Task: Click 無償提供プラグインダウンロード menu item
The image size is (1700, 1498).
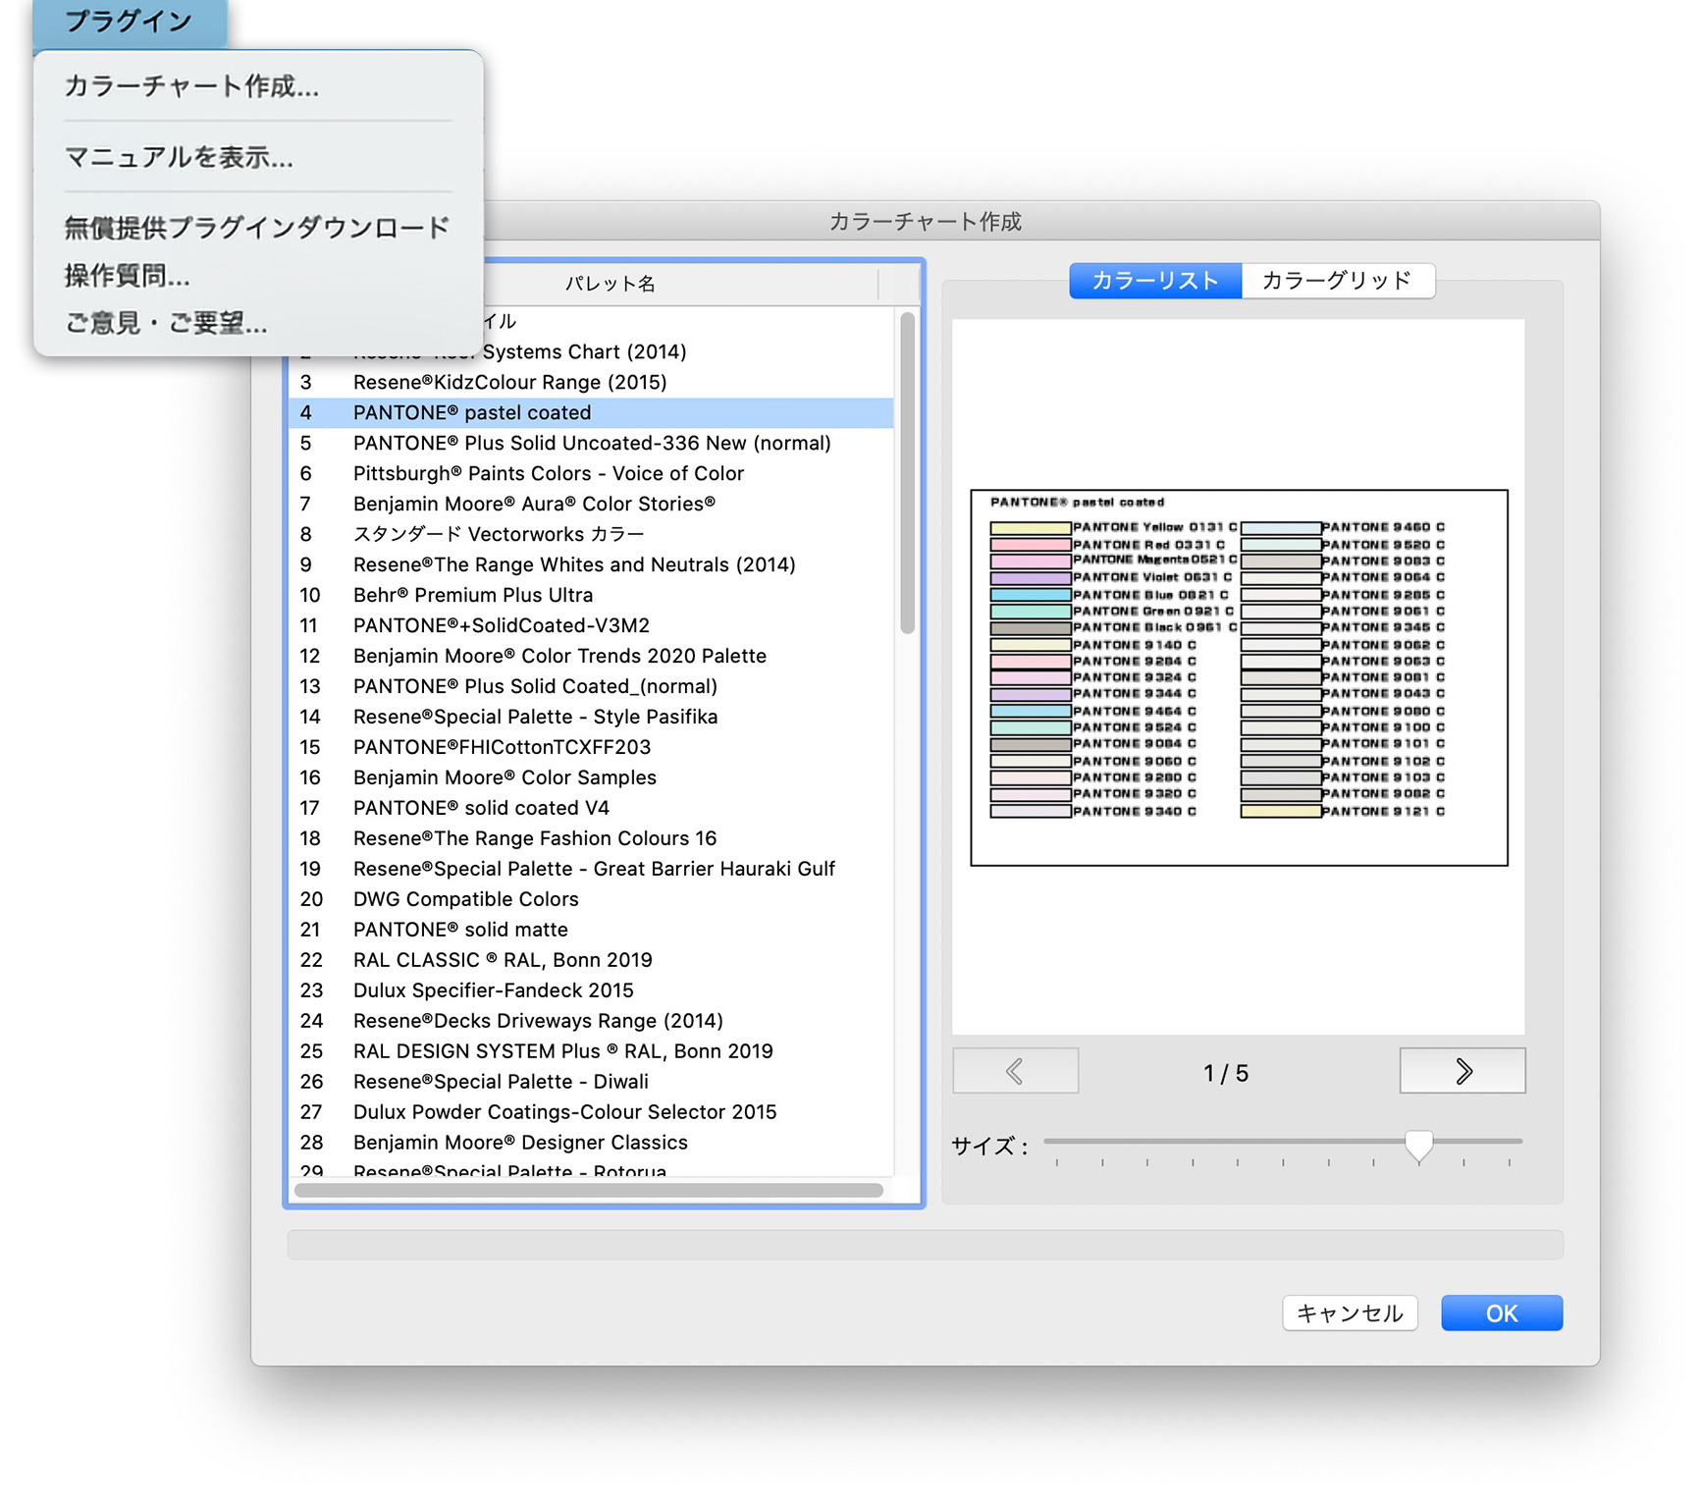Action: [257, 228]
